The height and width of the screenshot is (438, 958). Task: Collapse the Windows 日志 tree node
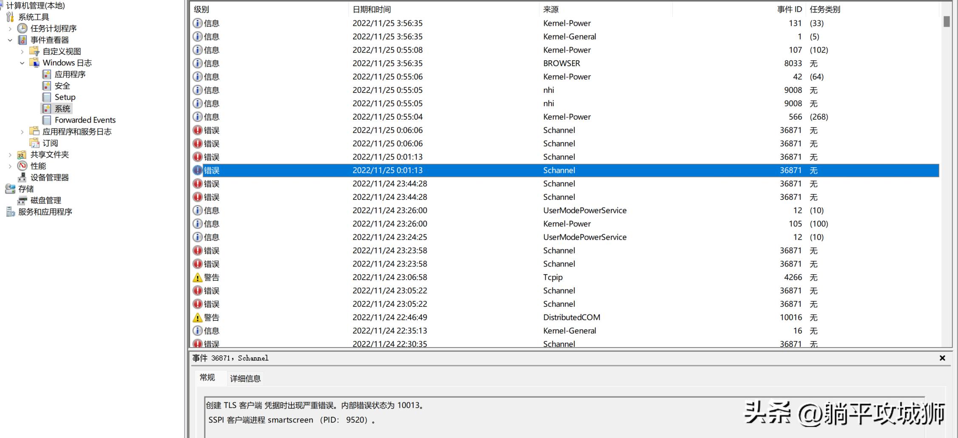point(22,63)
